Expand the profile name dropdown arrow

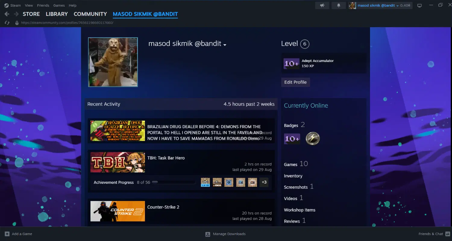click(x=224, y=45)
